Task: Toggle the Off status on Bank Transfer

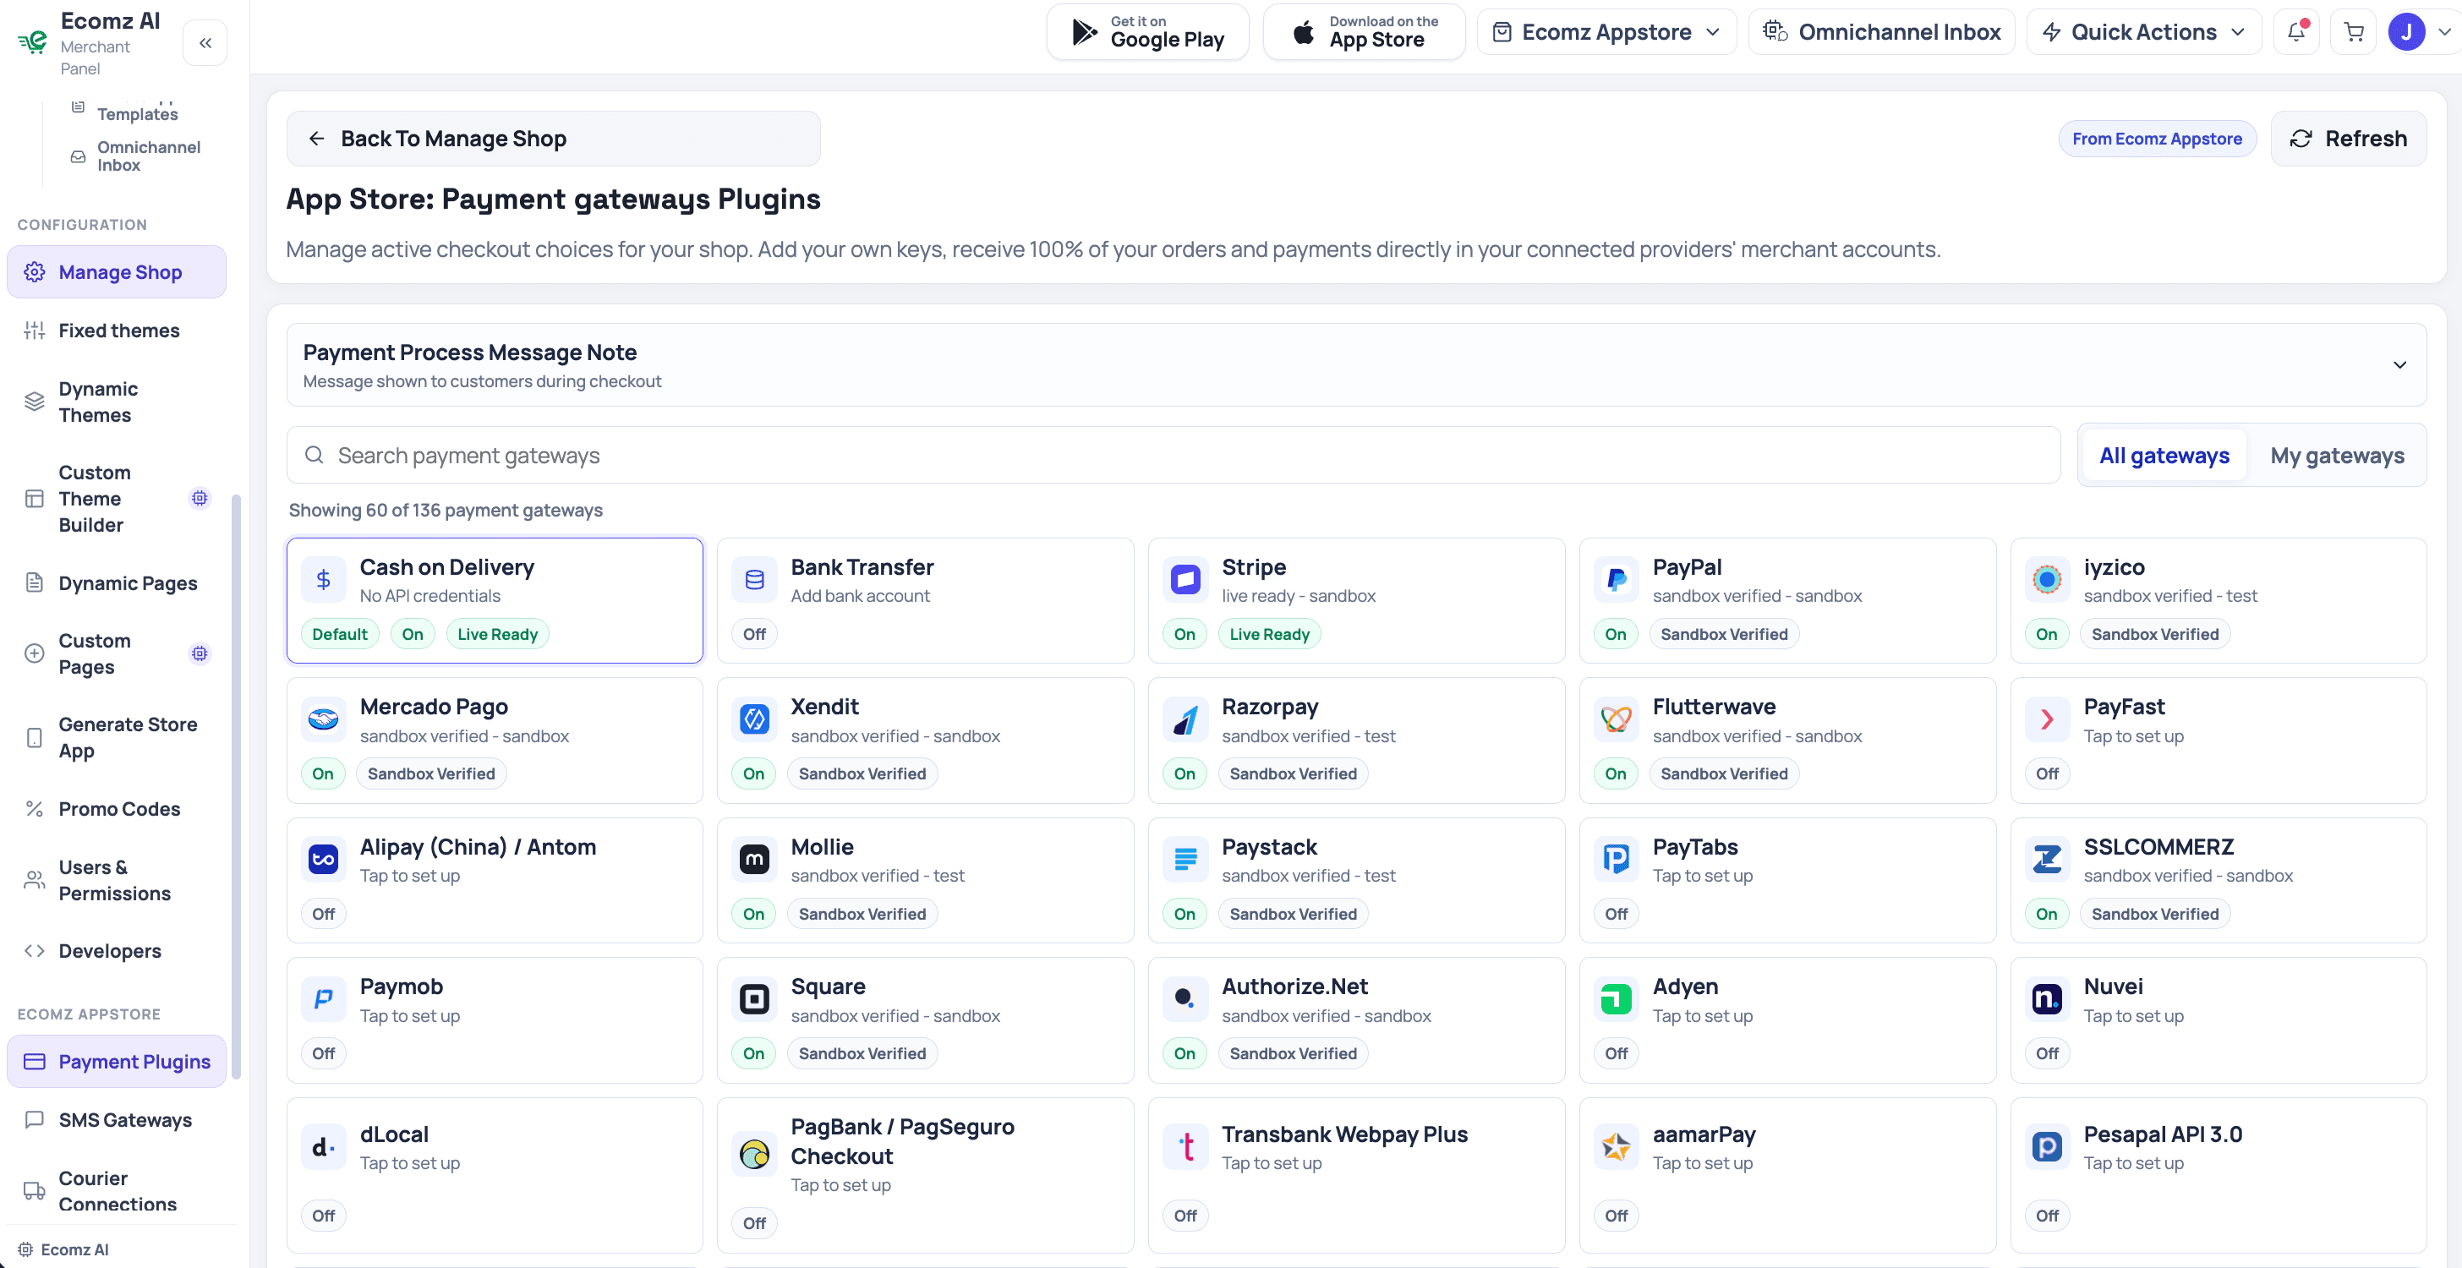Action: 754,635
